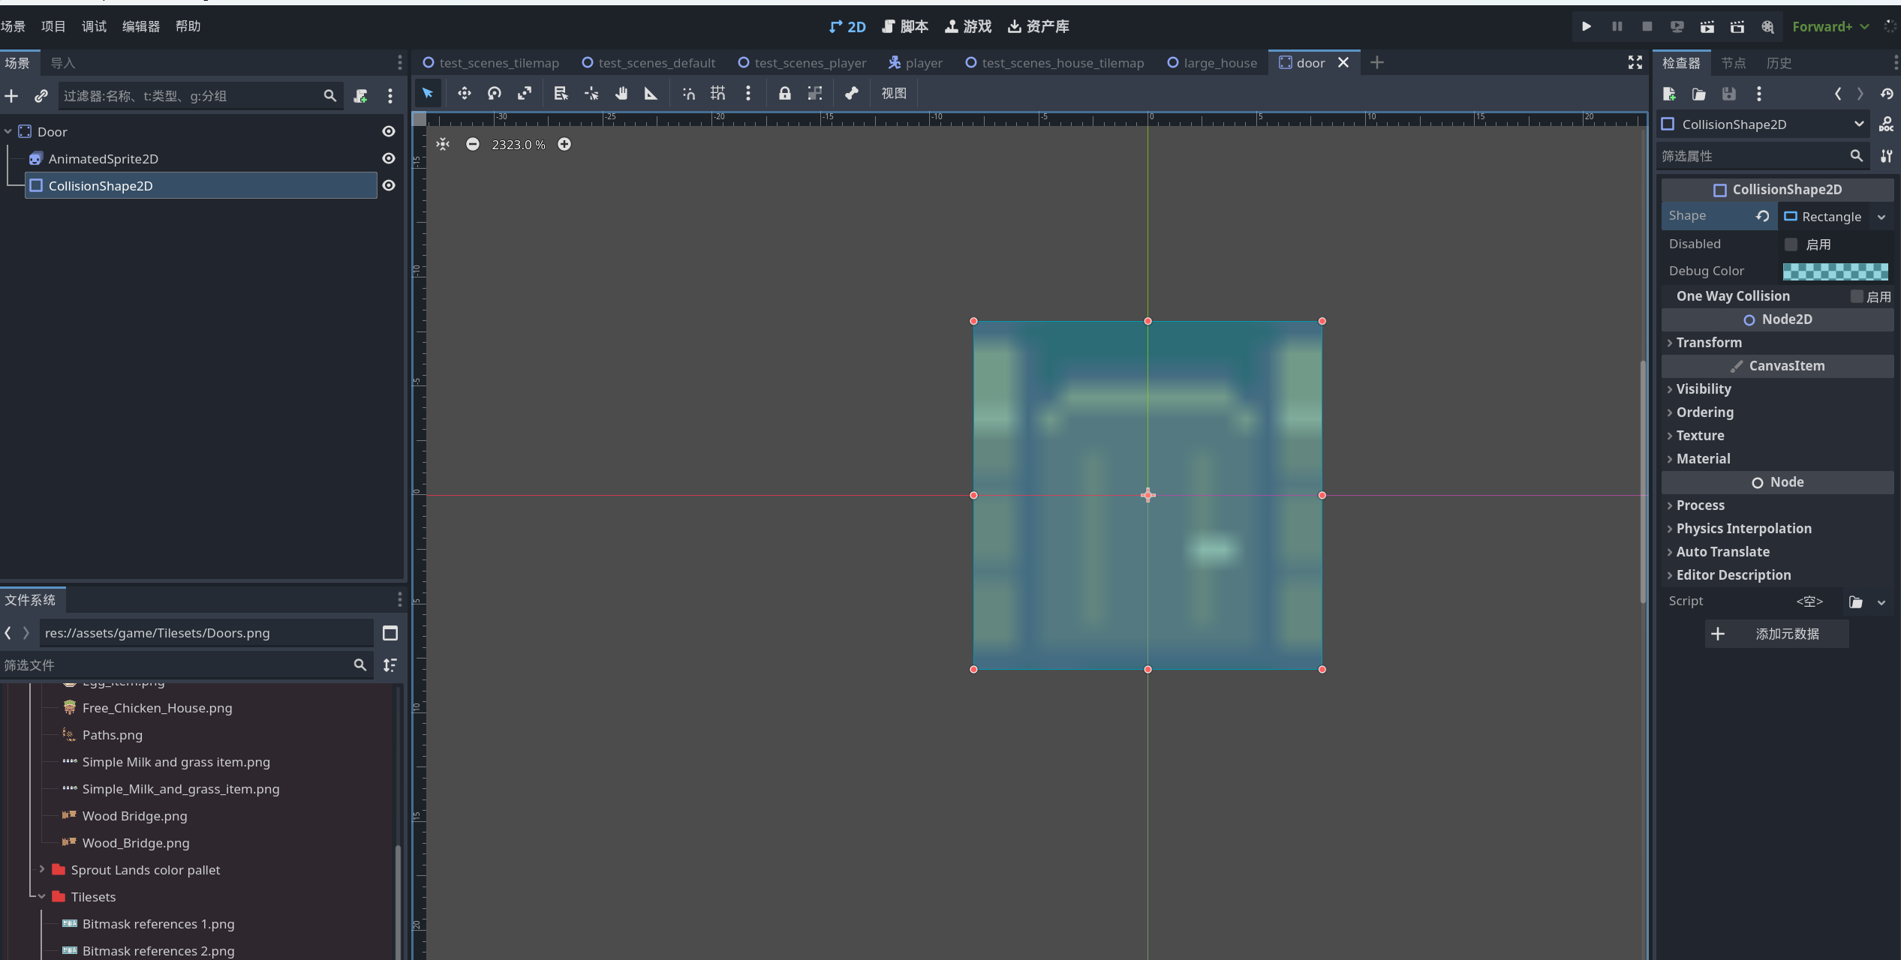Viewport: 1901px width, 960px height.
Task: Enable the One Way Collision checkbox
Action: (x=1857, y=296)
